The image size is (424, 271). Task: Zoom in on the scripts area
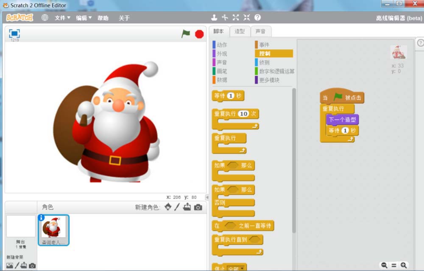coord(403,265)
